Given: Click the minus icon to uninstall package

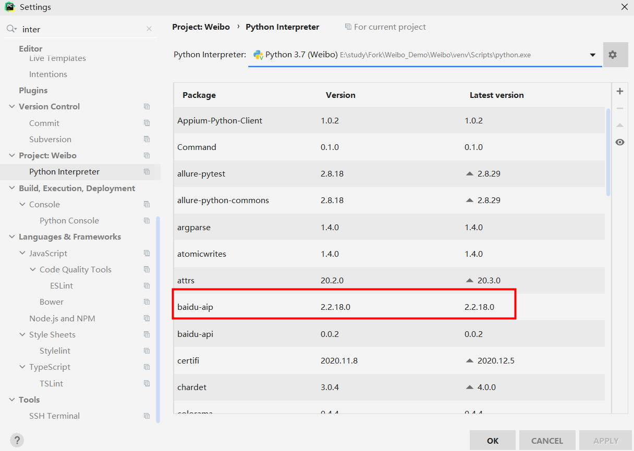Looking at the screenshot, I should click(x=620, y=108).
